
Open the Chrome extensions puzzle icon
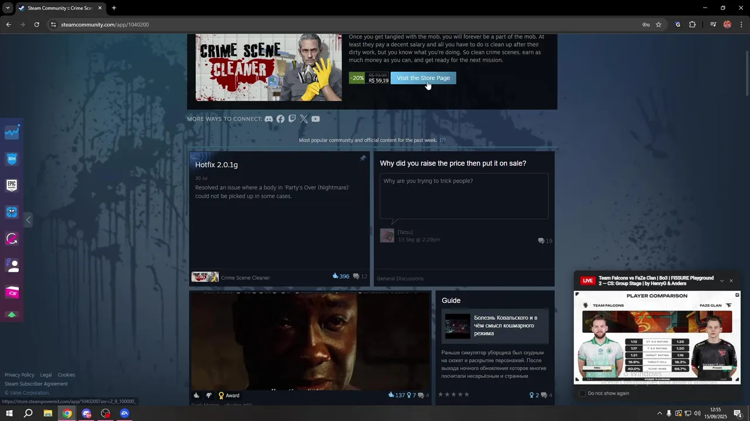click(x=693, y=25)
